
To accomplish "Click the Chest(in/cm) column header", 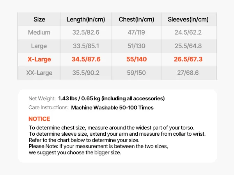I will [x=136, y=19].
